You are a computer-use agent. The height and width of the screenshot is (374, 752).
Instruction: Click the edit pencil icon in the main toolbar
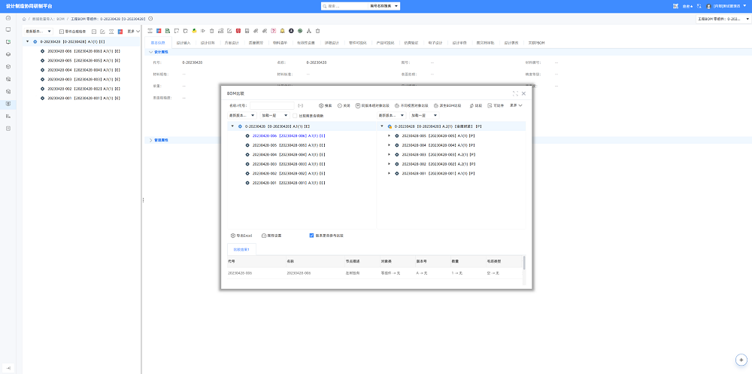click(x=229, y=31)
